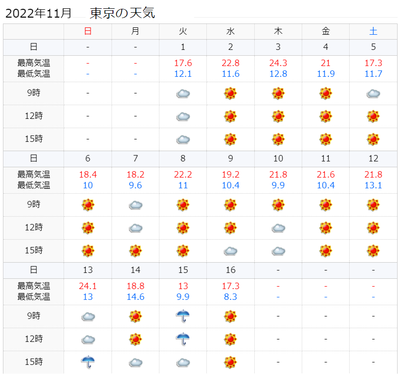Select the sun icon for Nov 12 at 15時
The image size is (401, 382).
tap(373, 251)
